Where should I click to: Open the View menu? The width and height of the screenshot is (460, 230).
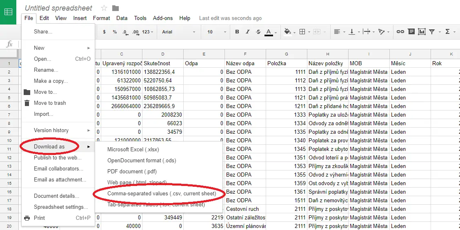click(61, 18)
